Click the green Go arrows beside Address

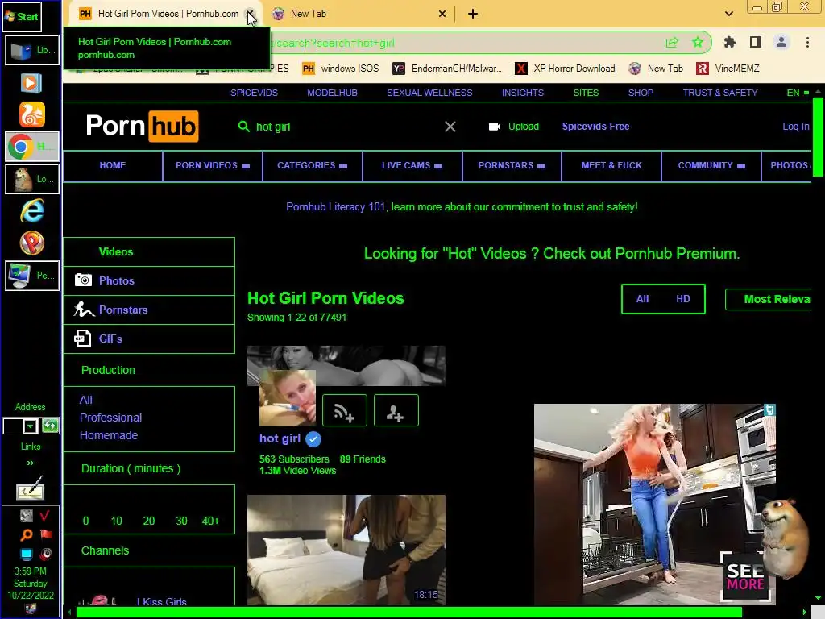(50, 426)
